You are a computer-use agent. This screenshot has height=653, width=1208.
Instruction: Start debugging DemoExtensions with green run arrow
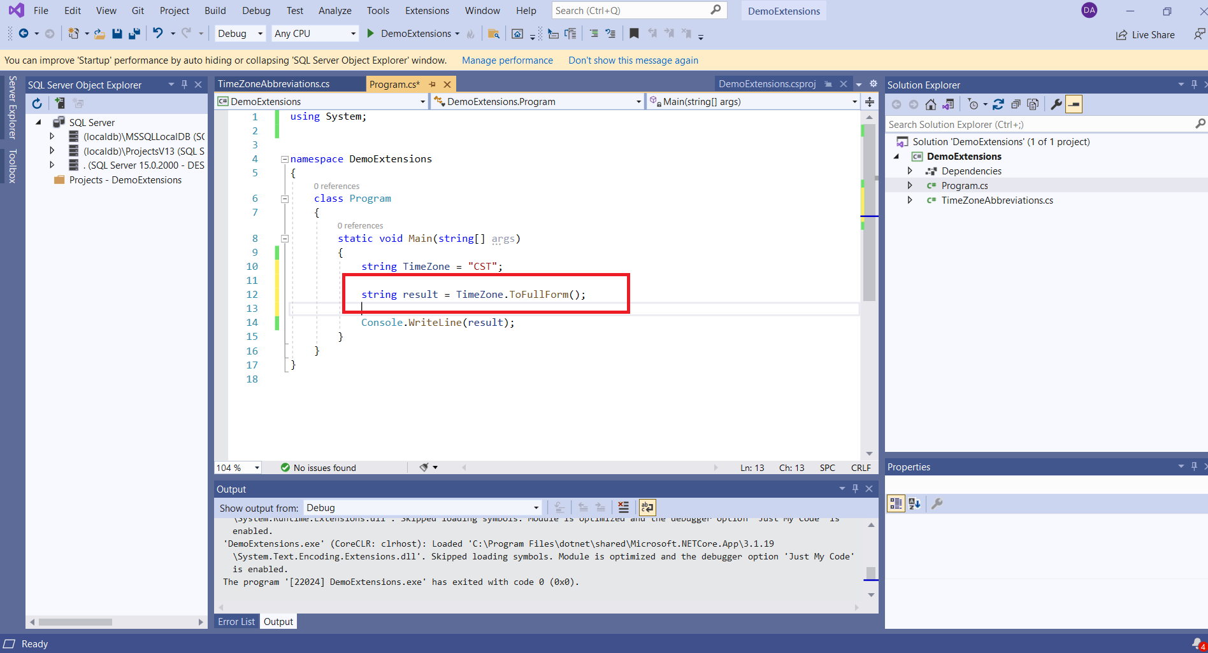pos(370,33)
